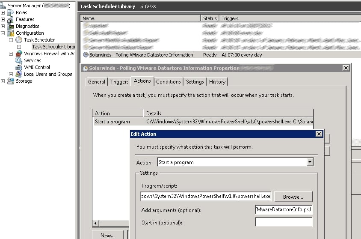Click the Features node icon

click(11, 19)
